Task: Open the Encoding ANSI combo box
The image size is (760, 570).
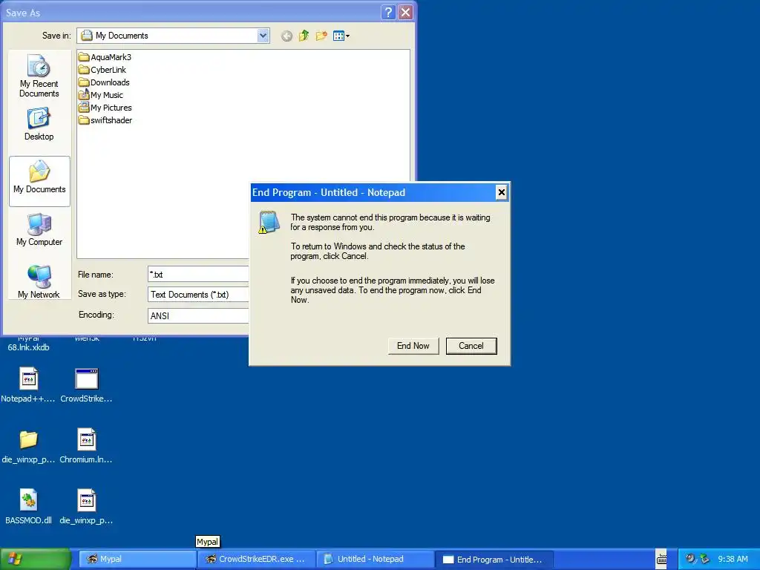Action: click(x=198, y=315)
